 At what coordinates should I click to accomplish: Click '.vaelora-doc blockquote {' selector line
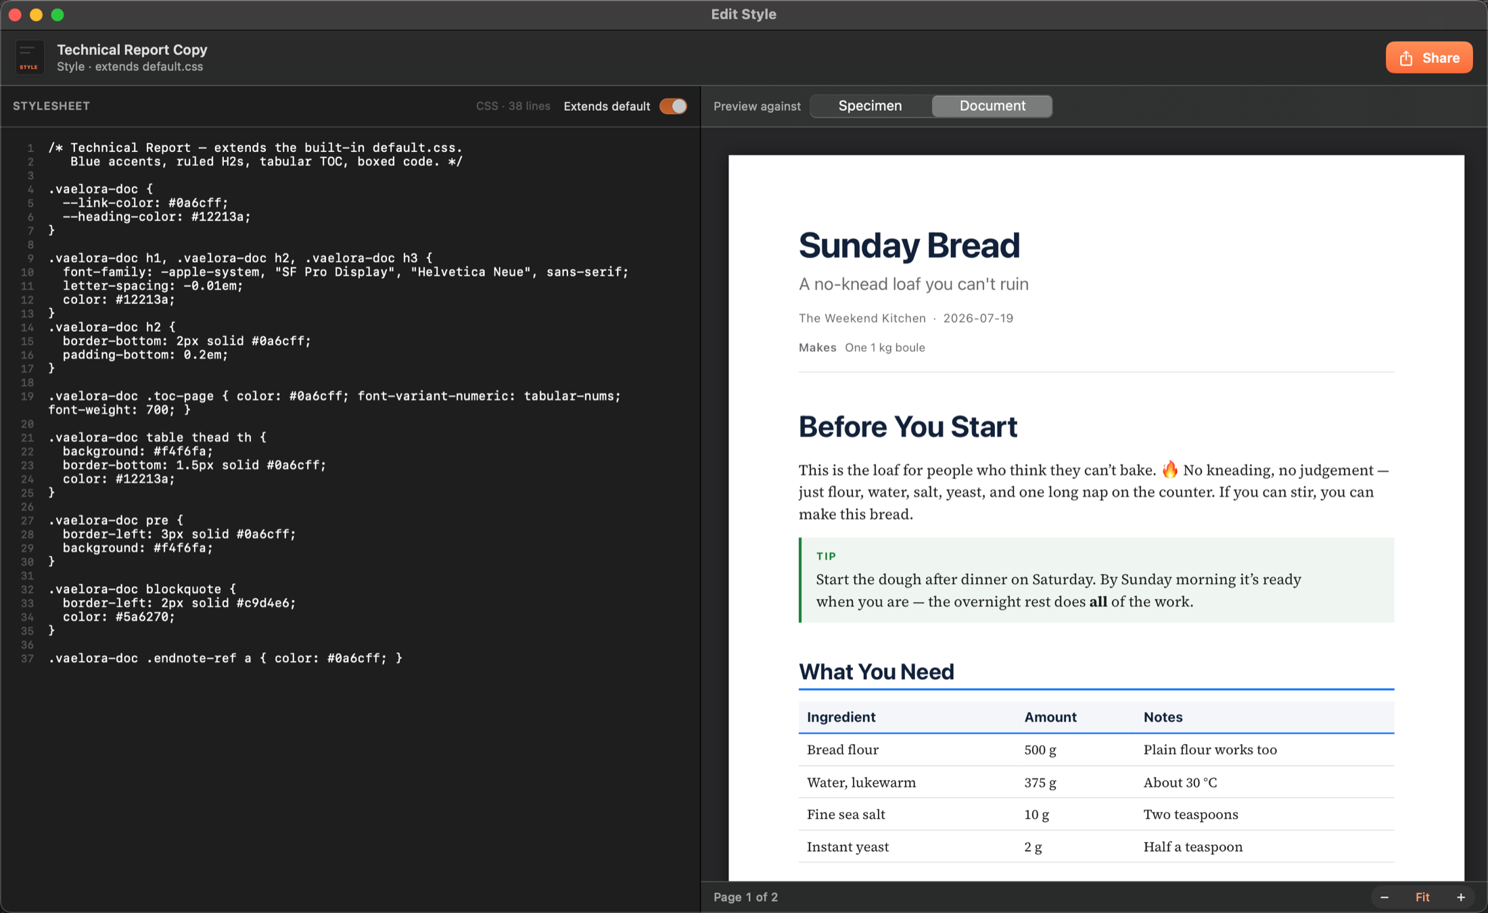click(x=142, y=589)
